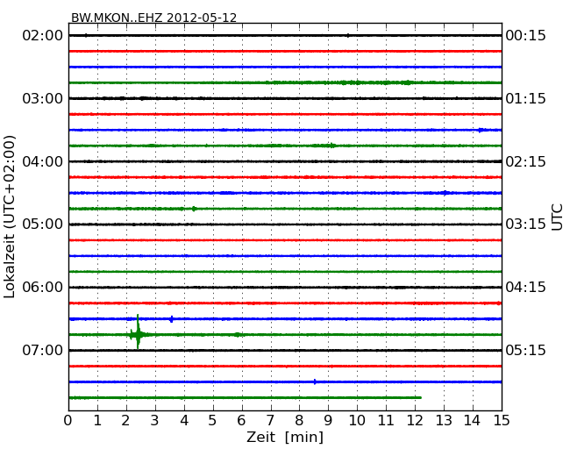Click the Lokalzeit (UTC+02:00) axis label
Viewport: 570px width, 456px height.
click(x=10, y=217)
